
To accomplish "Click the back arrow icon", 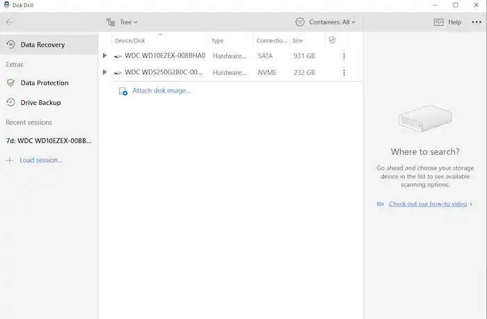I will [x=9, y=22].
